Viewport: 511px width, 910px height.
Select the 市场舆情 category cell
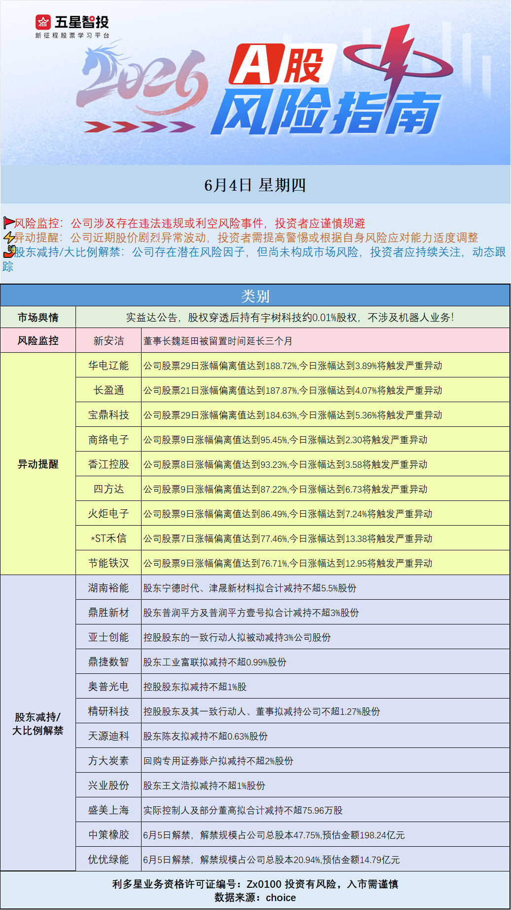(38, 317)
